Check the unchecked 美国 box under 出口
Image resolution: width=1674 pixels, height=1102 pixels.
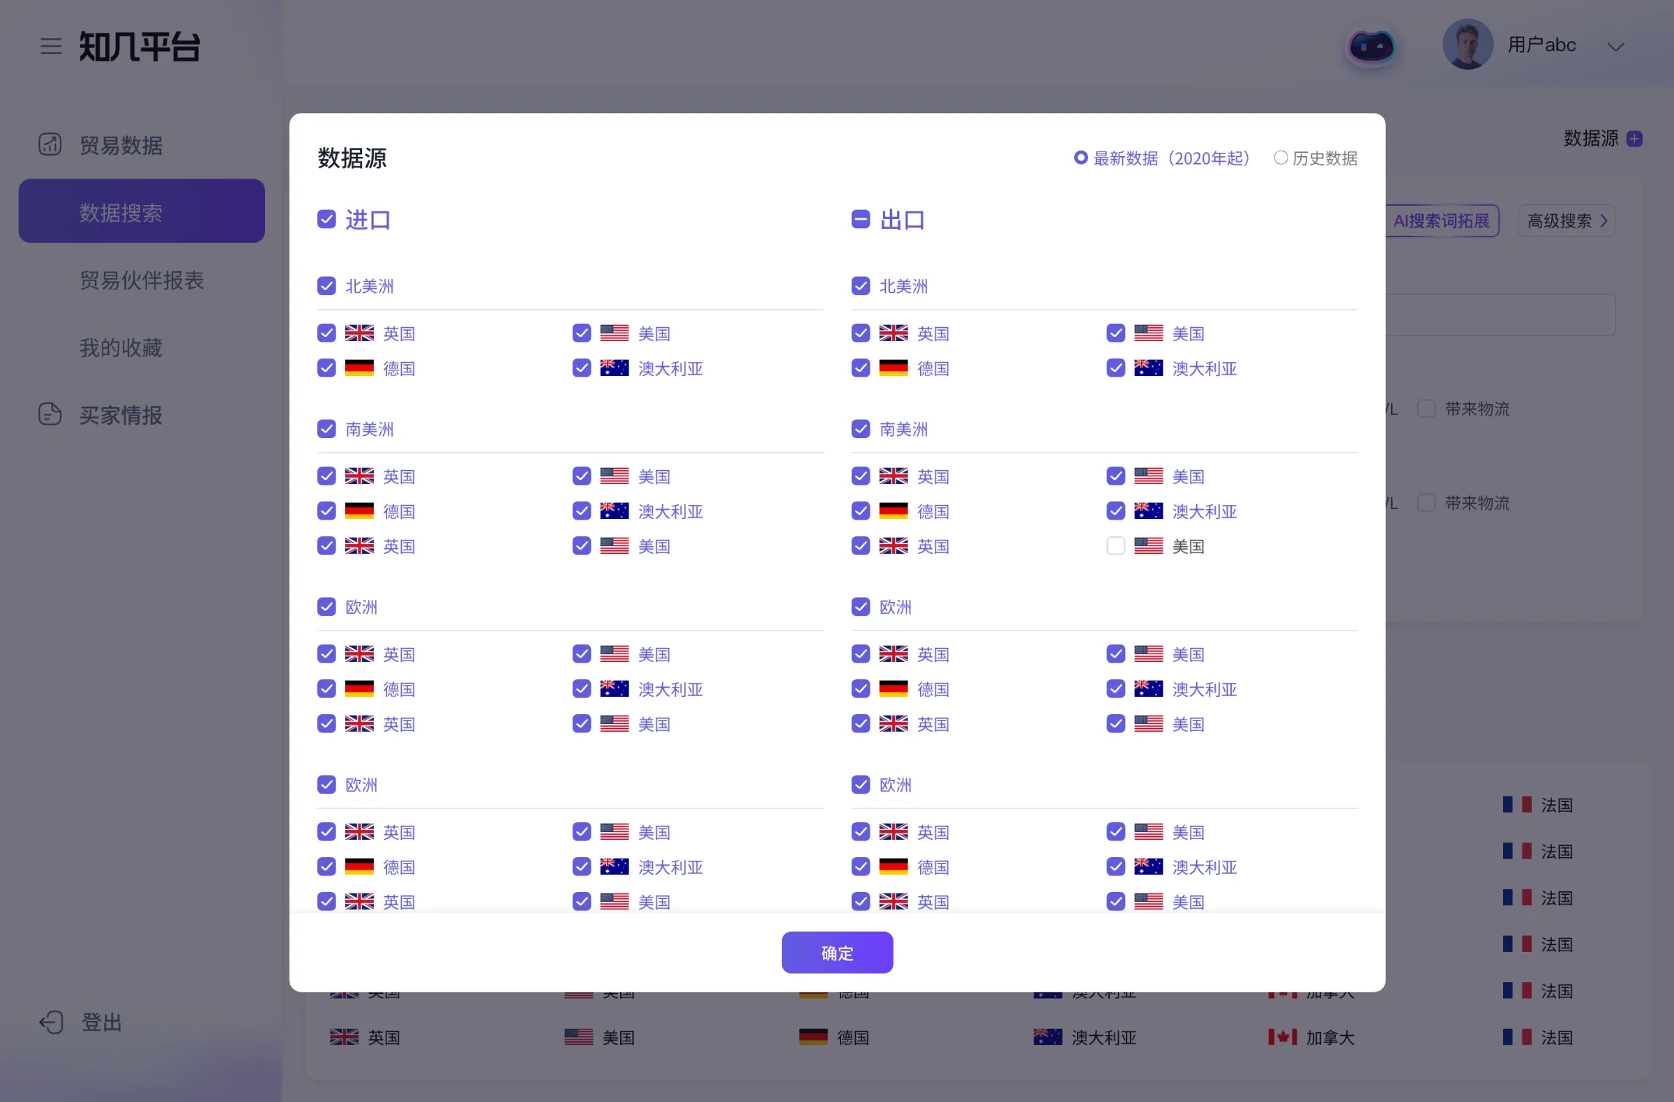pyautogui.click(x=1115, y=545)
